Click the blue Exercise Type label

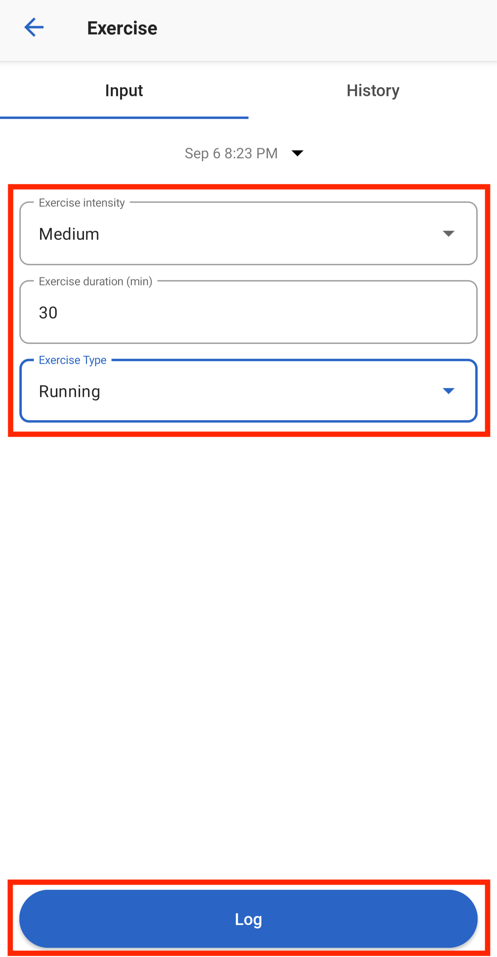click(72, 360)
